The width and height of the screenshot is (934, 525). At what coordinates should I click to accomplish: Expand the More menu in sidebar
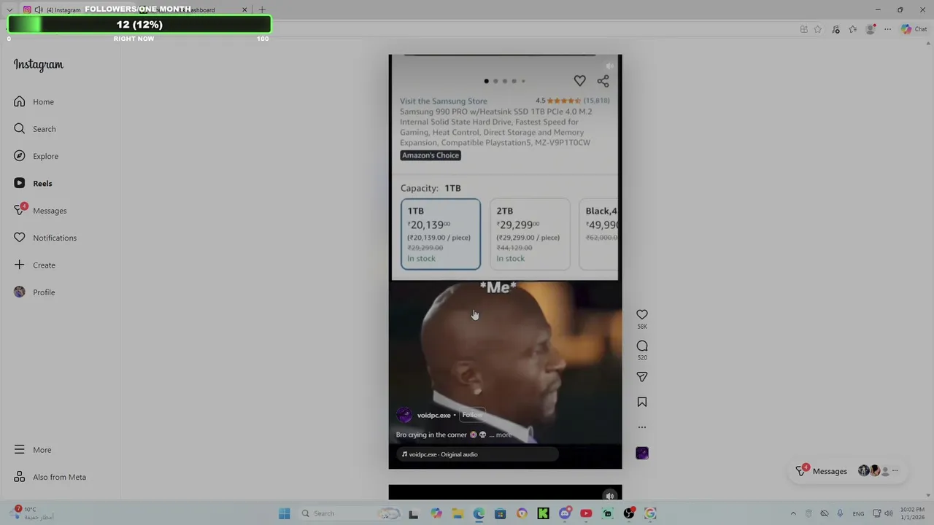33,450
